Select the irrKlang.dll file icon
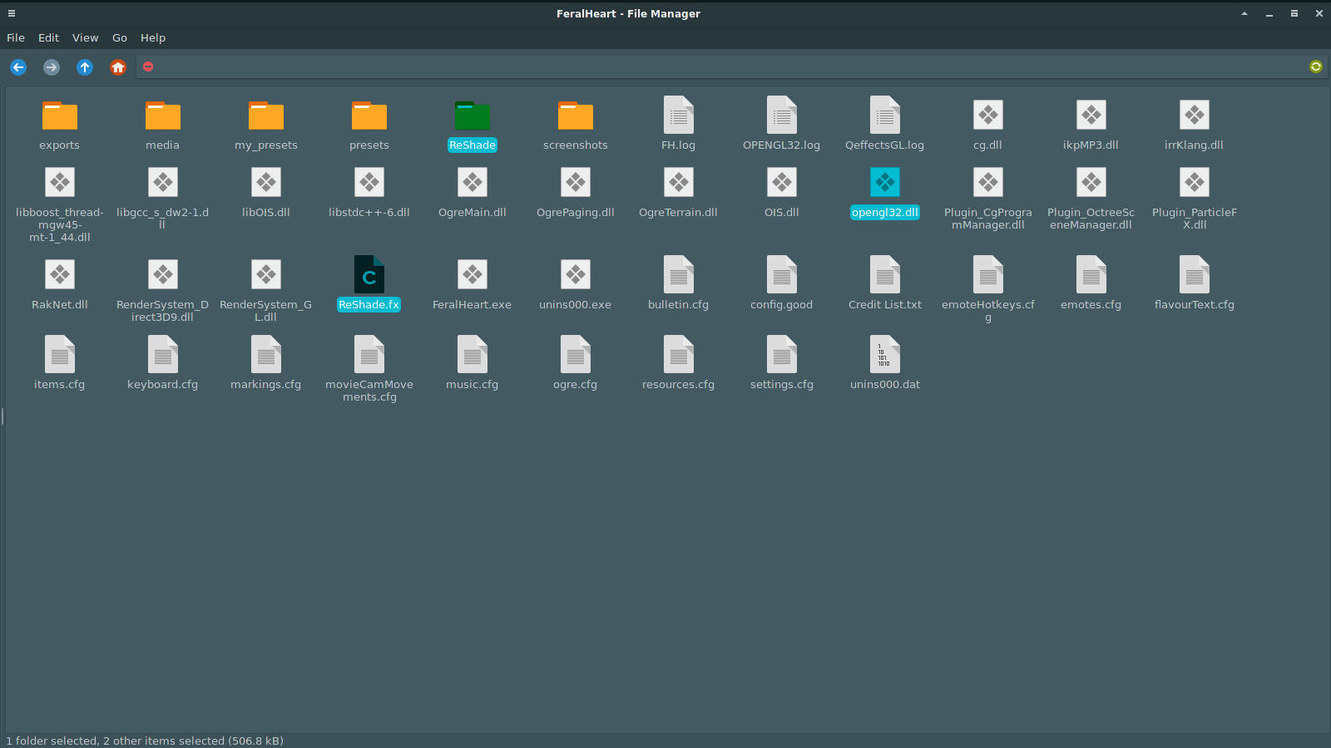Viewport: 1331px width, 748px height. pos(1195,115)
